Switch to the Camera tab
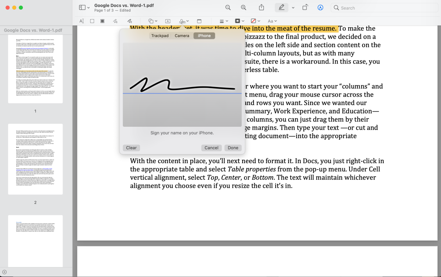 pyautogui.click(x=182, y=36)
